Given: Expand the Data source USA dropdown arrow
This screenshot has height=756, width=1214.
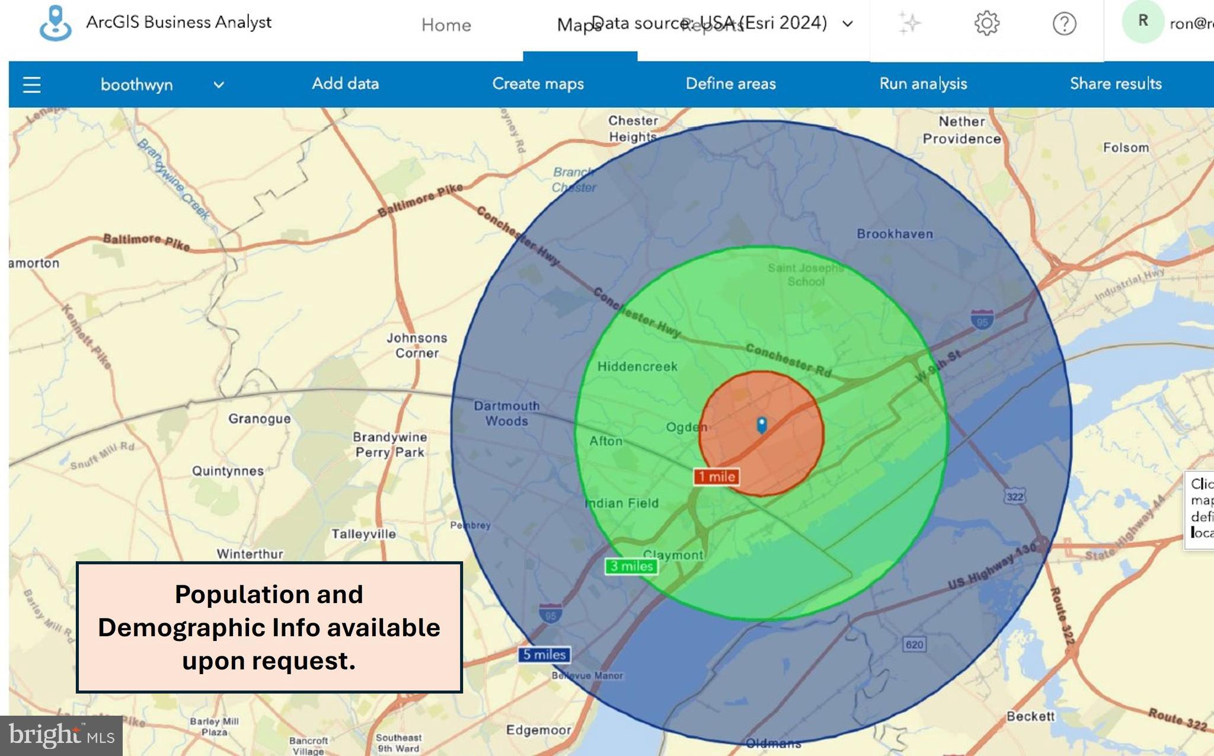Looking at the screenshot, I should click(848, 24).
